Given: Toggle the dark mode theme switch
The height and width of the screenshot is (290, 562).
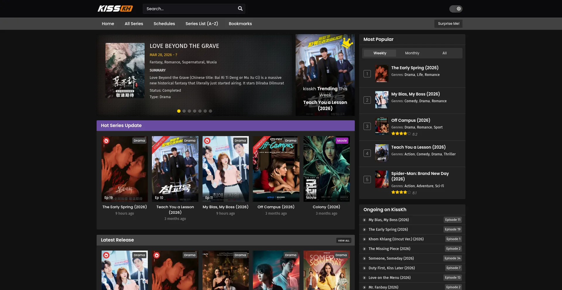Looking at the screenshot, I should pyautogui.click(x=456, y=9).
